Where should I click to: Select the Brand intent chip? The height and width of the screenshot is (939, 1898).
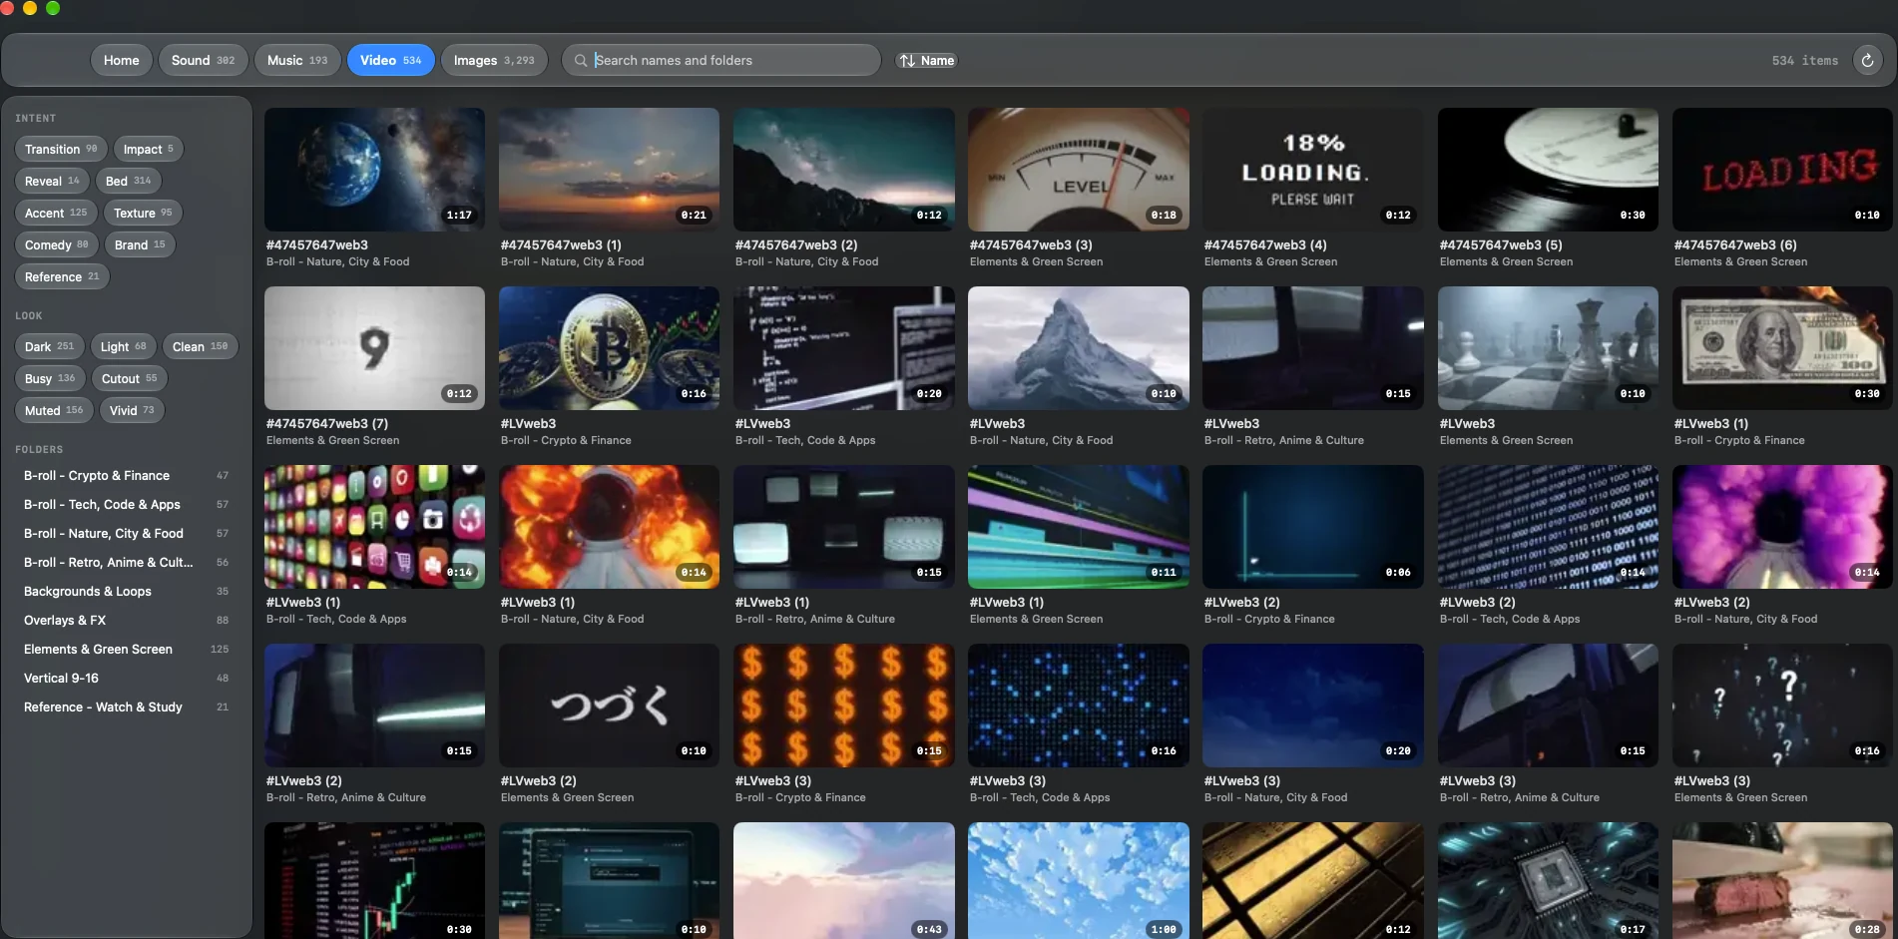click(140, 244)
